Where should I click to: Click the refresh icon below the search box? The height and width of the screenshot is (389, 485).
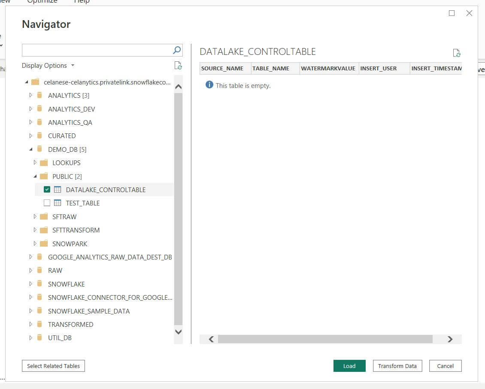tap(178, 66)
